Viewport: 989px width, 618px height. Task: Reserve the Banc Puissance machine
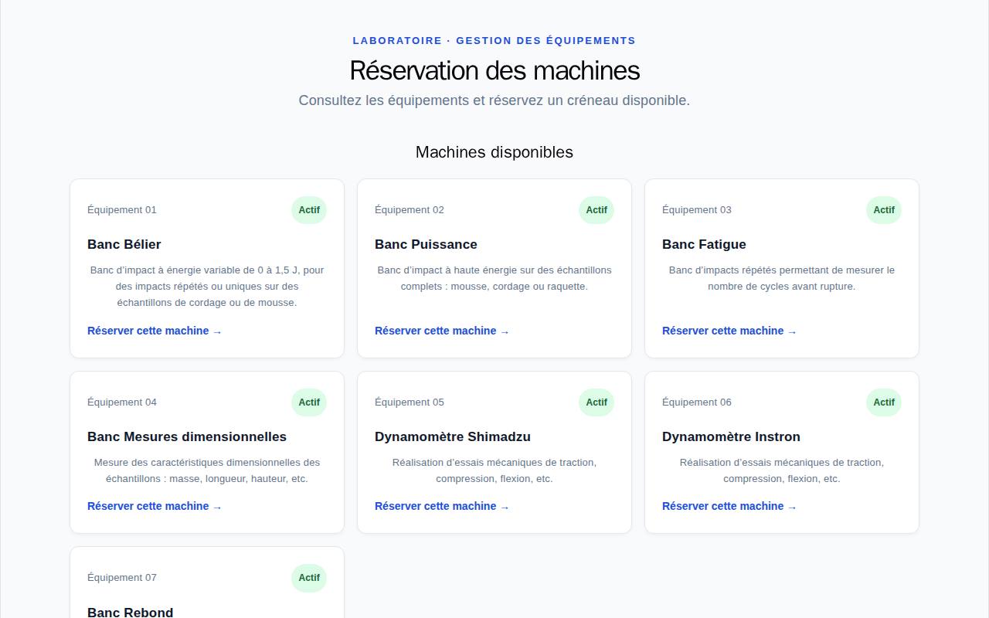click(442, 331)
